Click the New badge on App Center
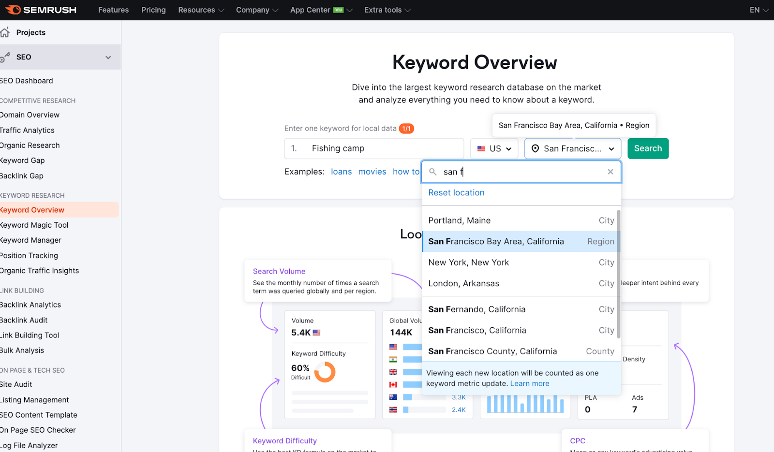This screenshot has height=452, width=774. tap(339, 10)
